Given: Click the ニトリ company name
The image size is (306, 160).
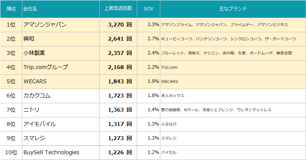Looking at the screenshot, I should click(x=32, y=110).
